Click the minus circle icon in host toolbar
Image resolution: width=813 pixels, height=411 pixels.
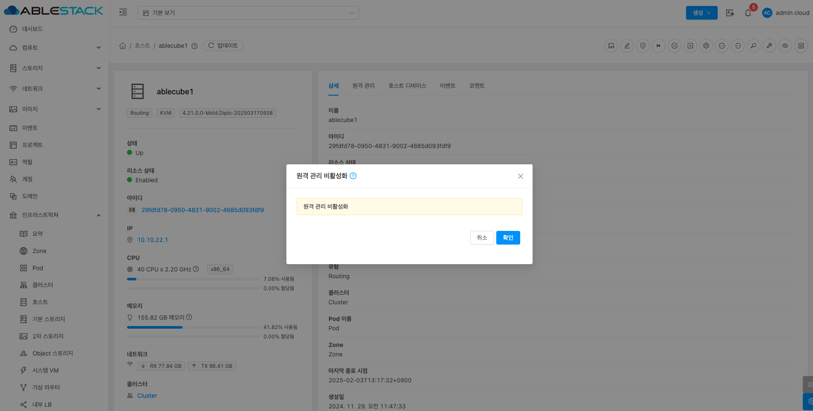click(x=722, y=46)
